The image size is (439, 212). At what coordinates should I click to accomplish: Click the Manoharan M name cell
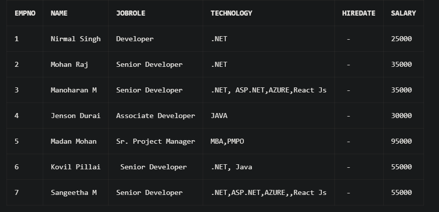[x=73, y=90]
